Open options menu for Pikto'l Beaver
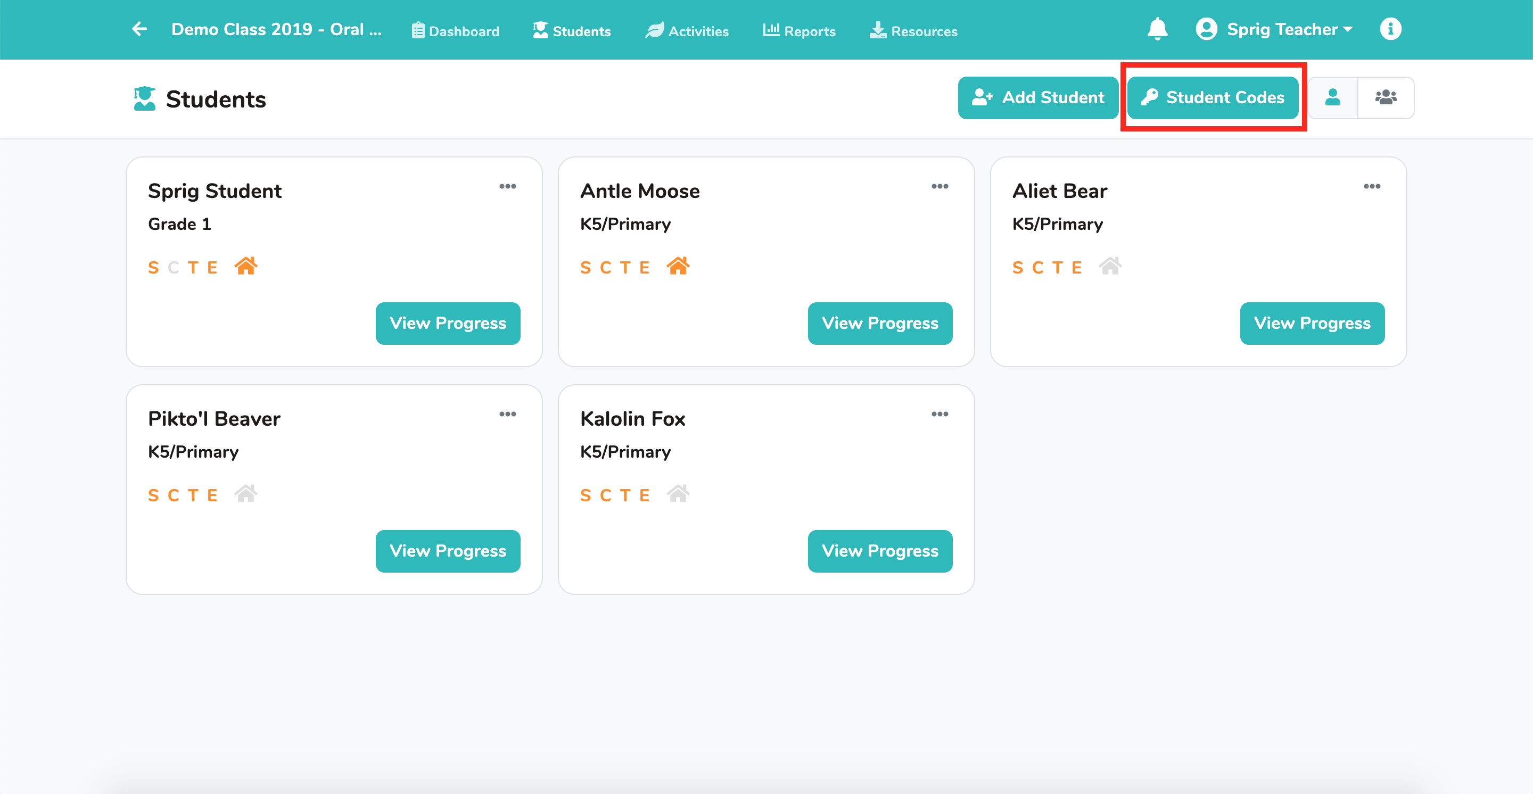 (508, 414)
